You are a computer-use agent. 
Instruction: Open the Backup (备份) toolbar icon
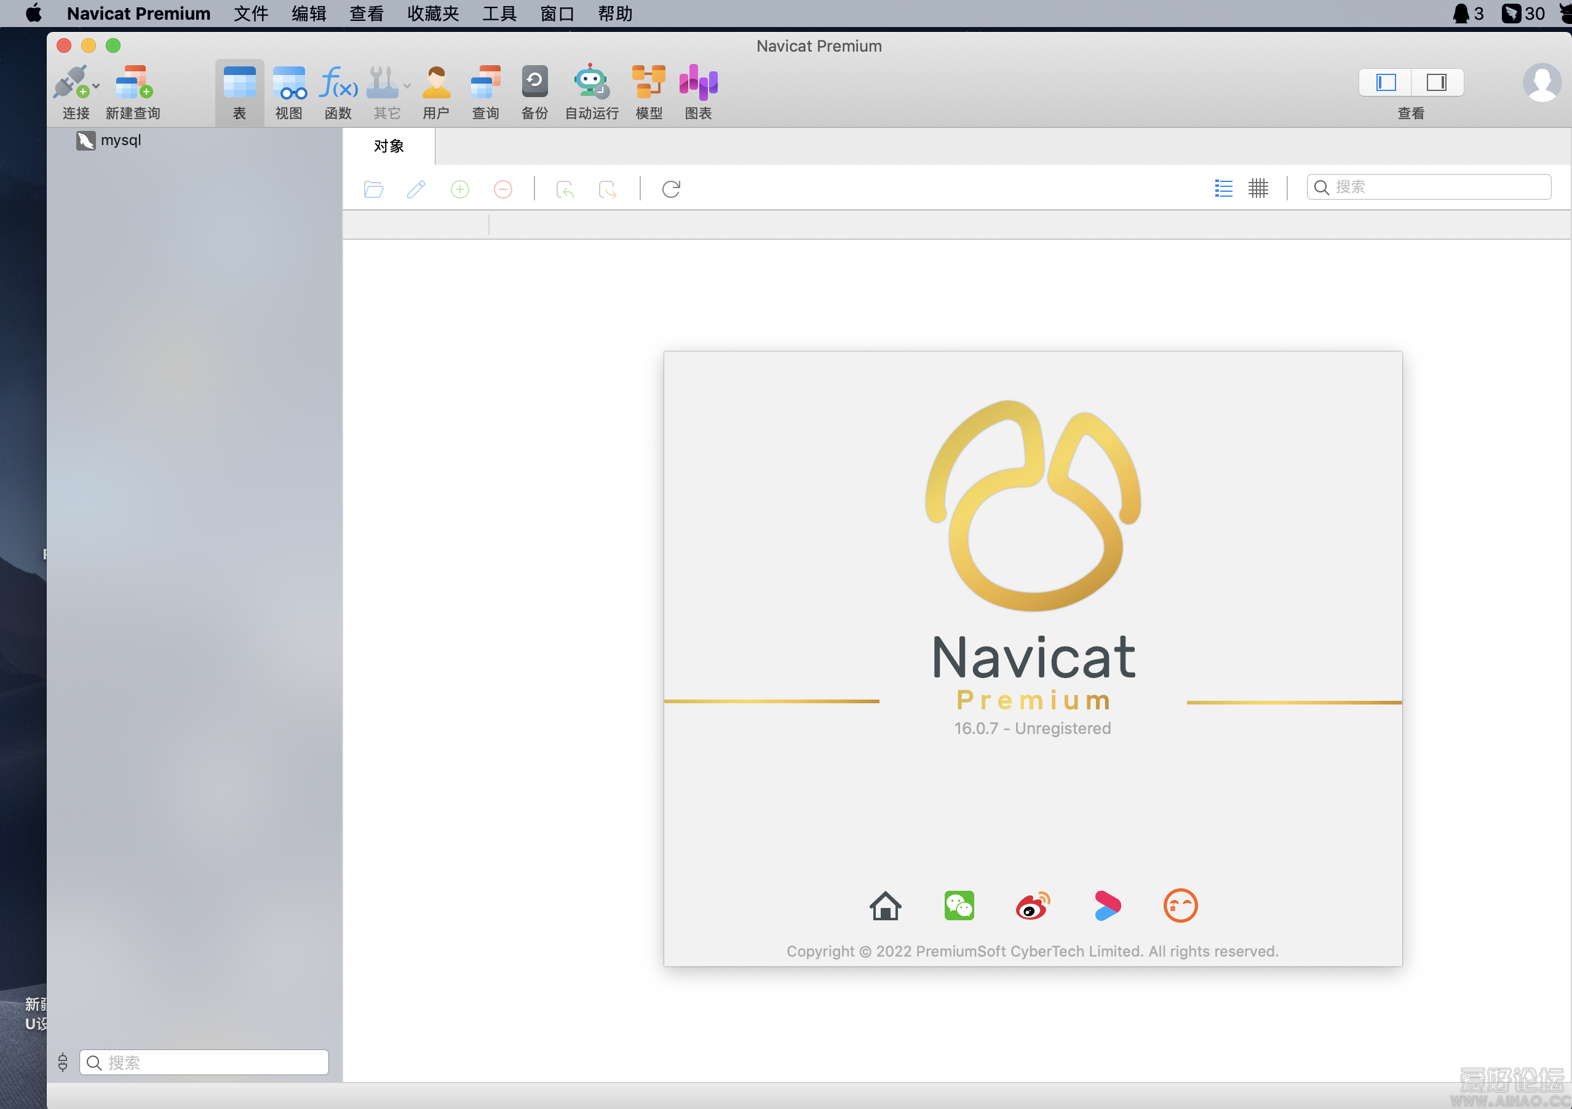click(x=534, y=82)
